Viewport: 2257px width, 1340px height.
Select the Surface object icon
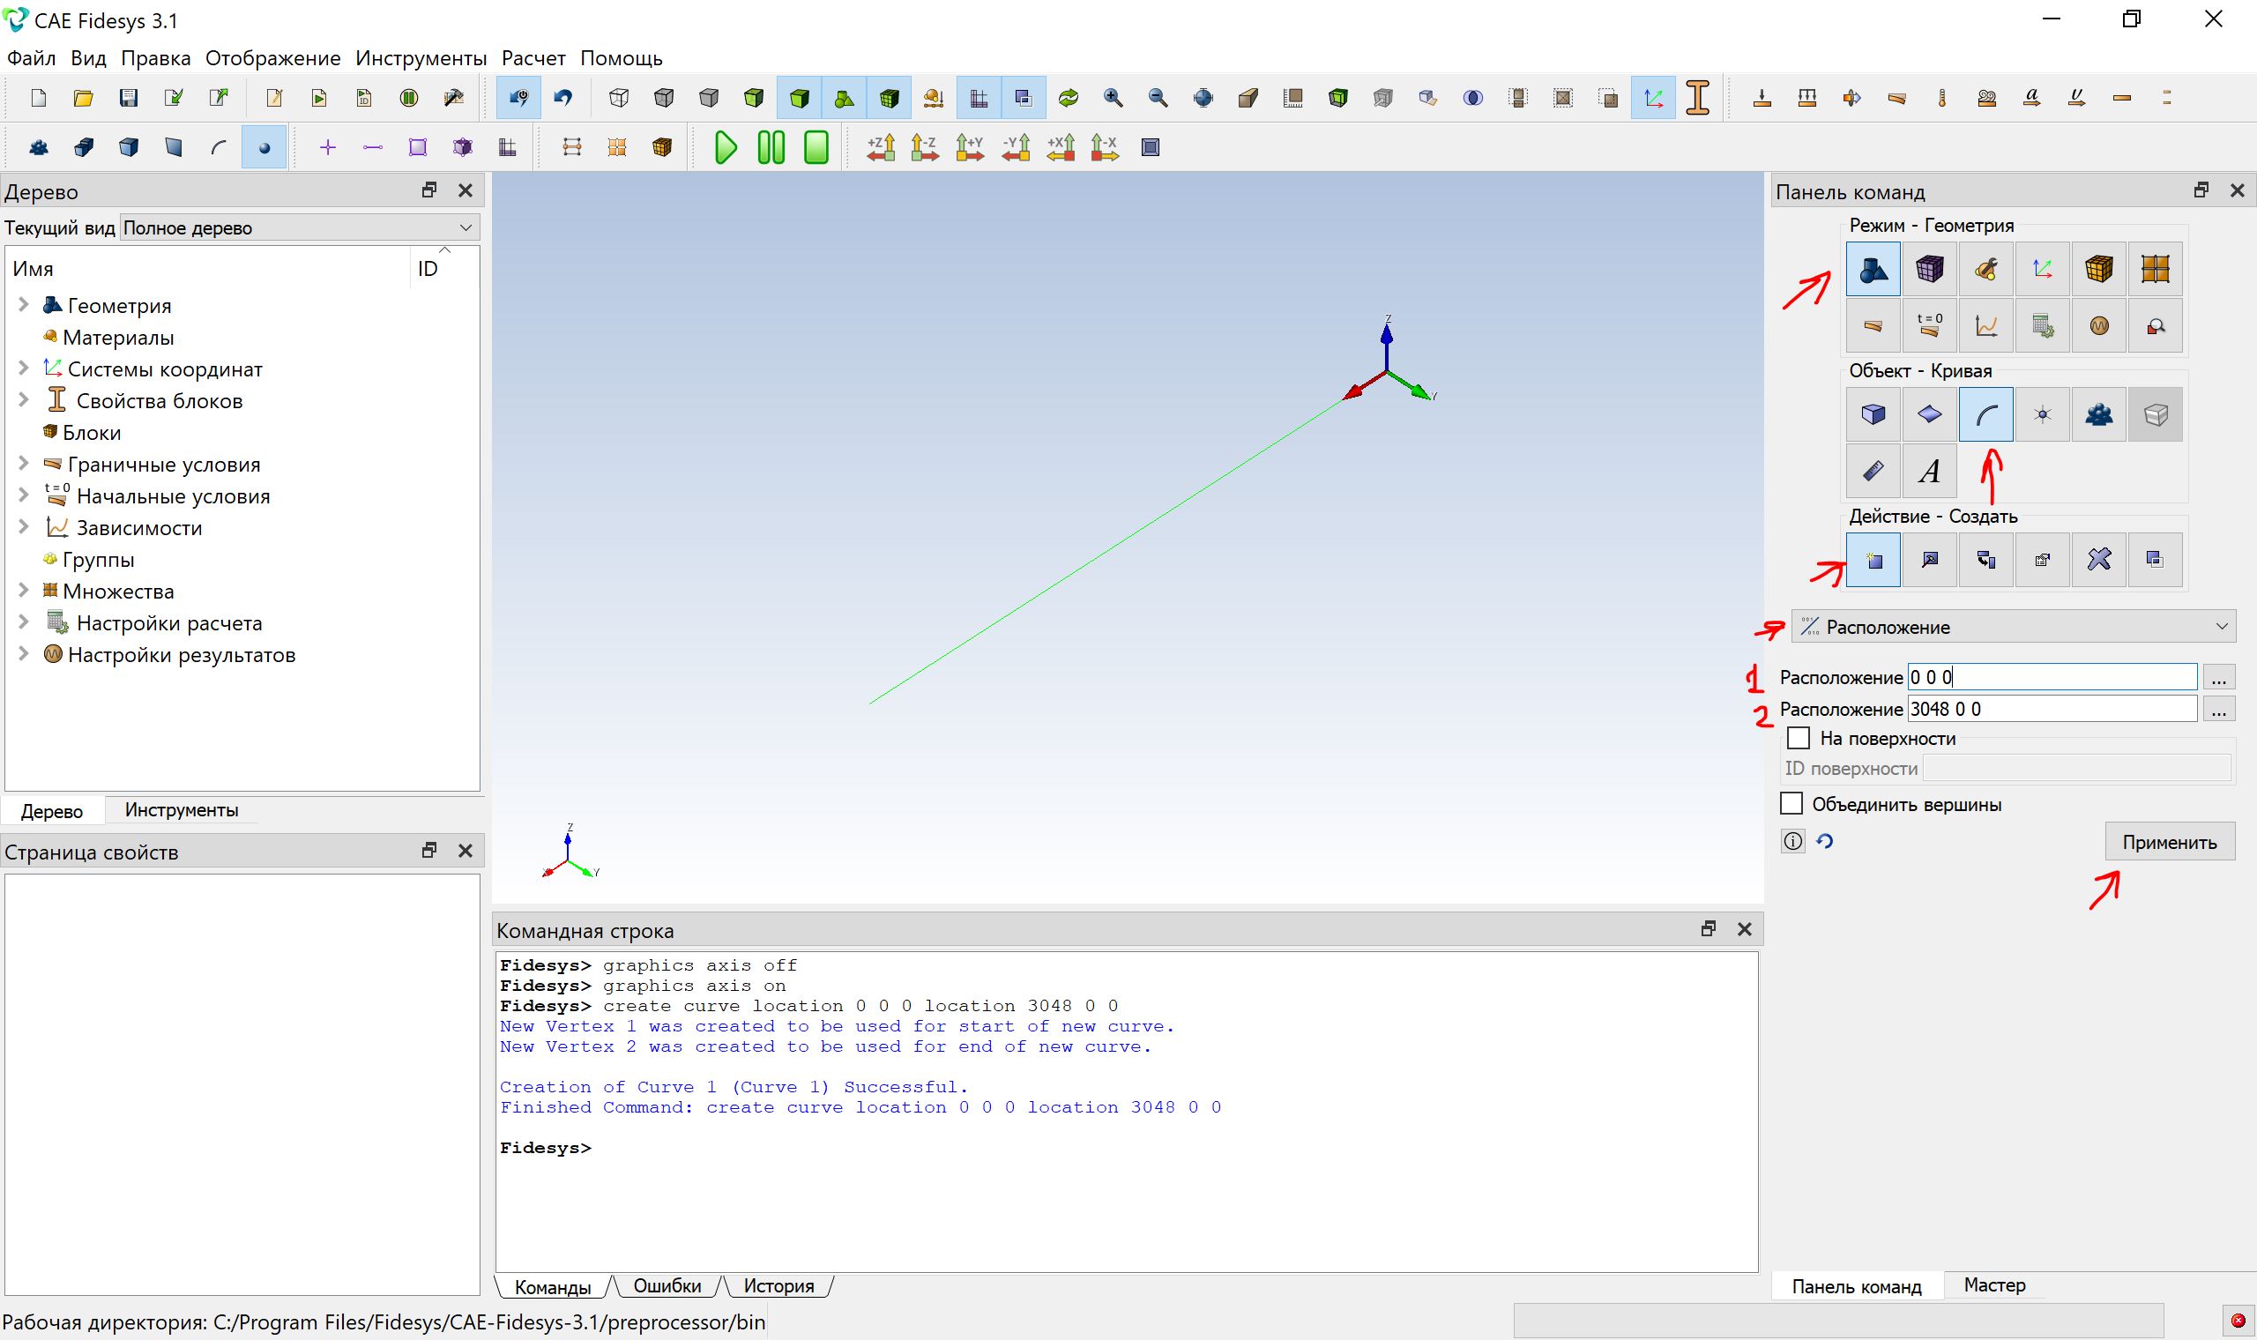click(1929, 414)
